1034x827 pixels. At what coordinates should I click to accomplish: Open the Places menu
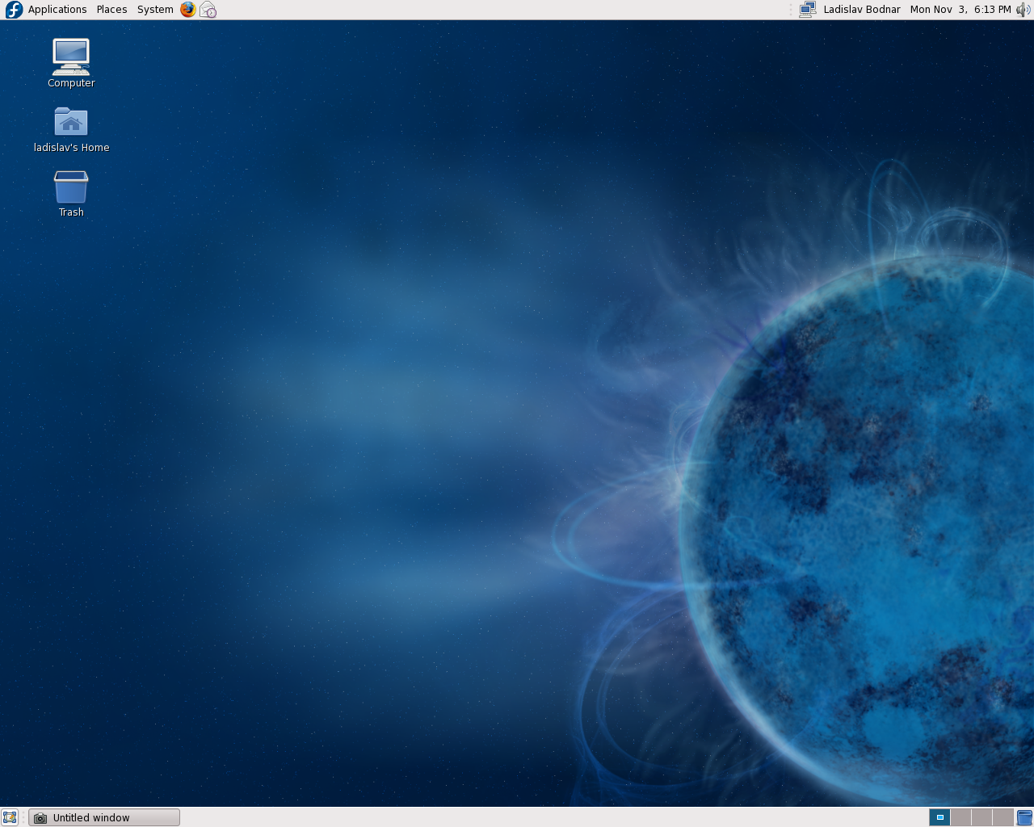(111, 10)
